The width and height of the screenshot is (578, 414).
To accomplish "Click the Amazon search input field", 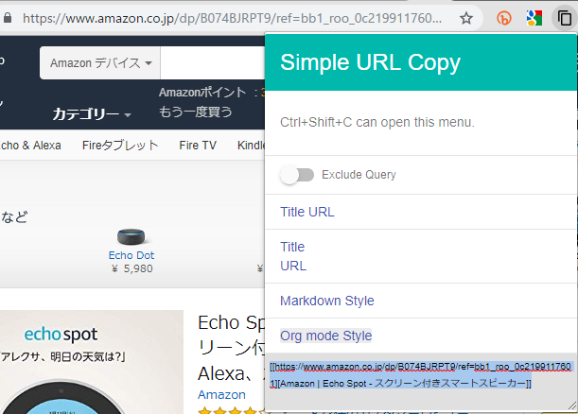I will (213, 63).
